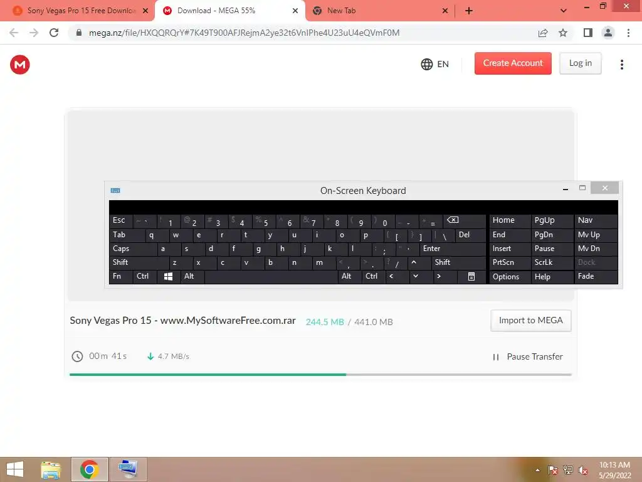Viewport: 642px width, 482px height.
Task: Click the Enter key
Action: coord(453,249)
